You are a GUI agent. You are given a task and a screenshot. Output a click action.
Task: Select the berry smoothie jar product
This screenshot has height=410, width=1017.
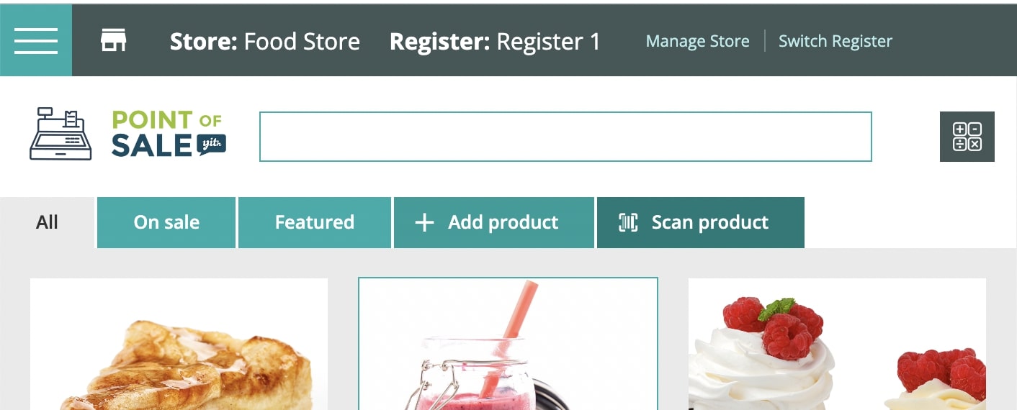(508, 344)
